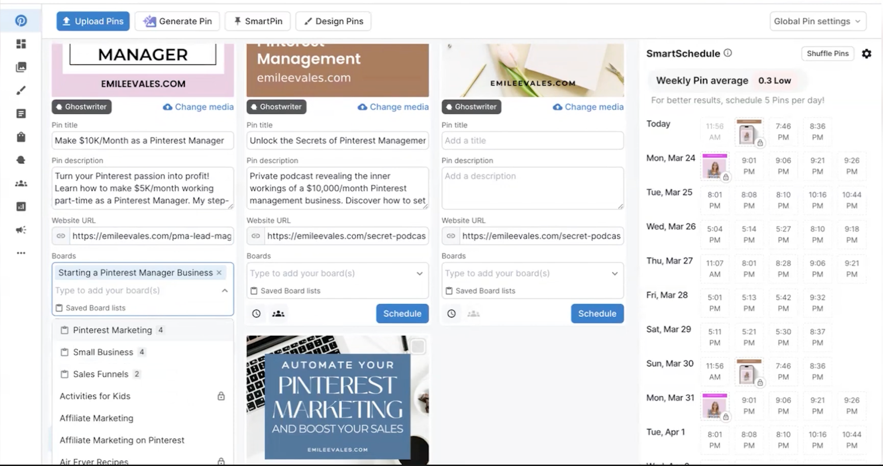Click the three dots more icon in sidebar
This screenshot has width=883, height=466.
click(21, 253)
